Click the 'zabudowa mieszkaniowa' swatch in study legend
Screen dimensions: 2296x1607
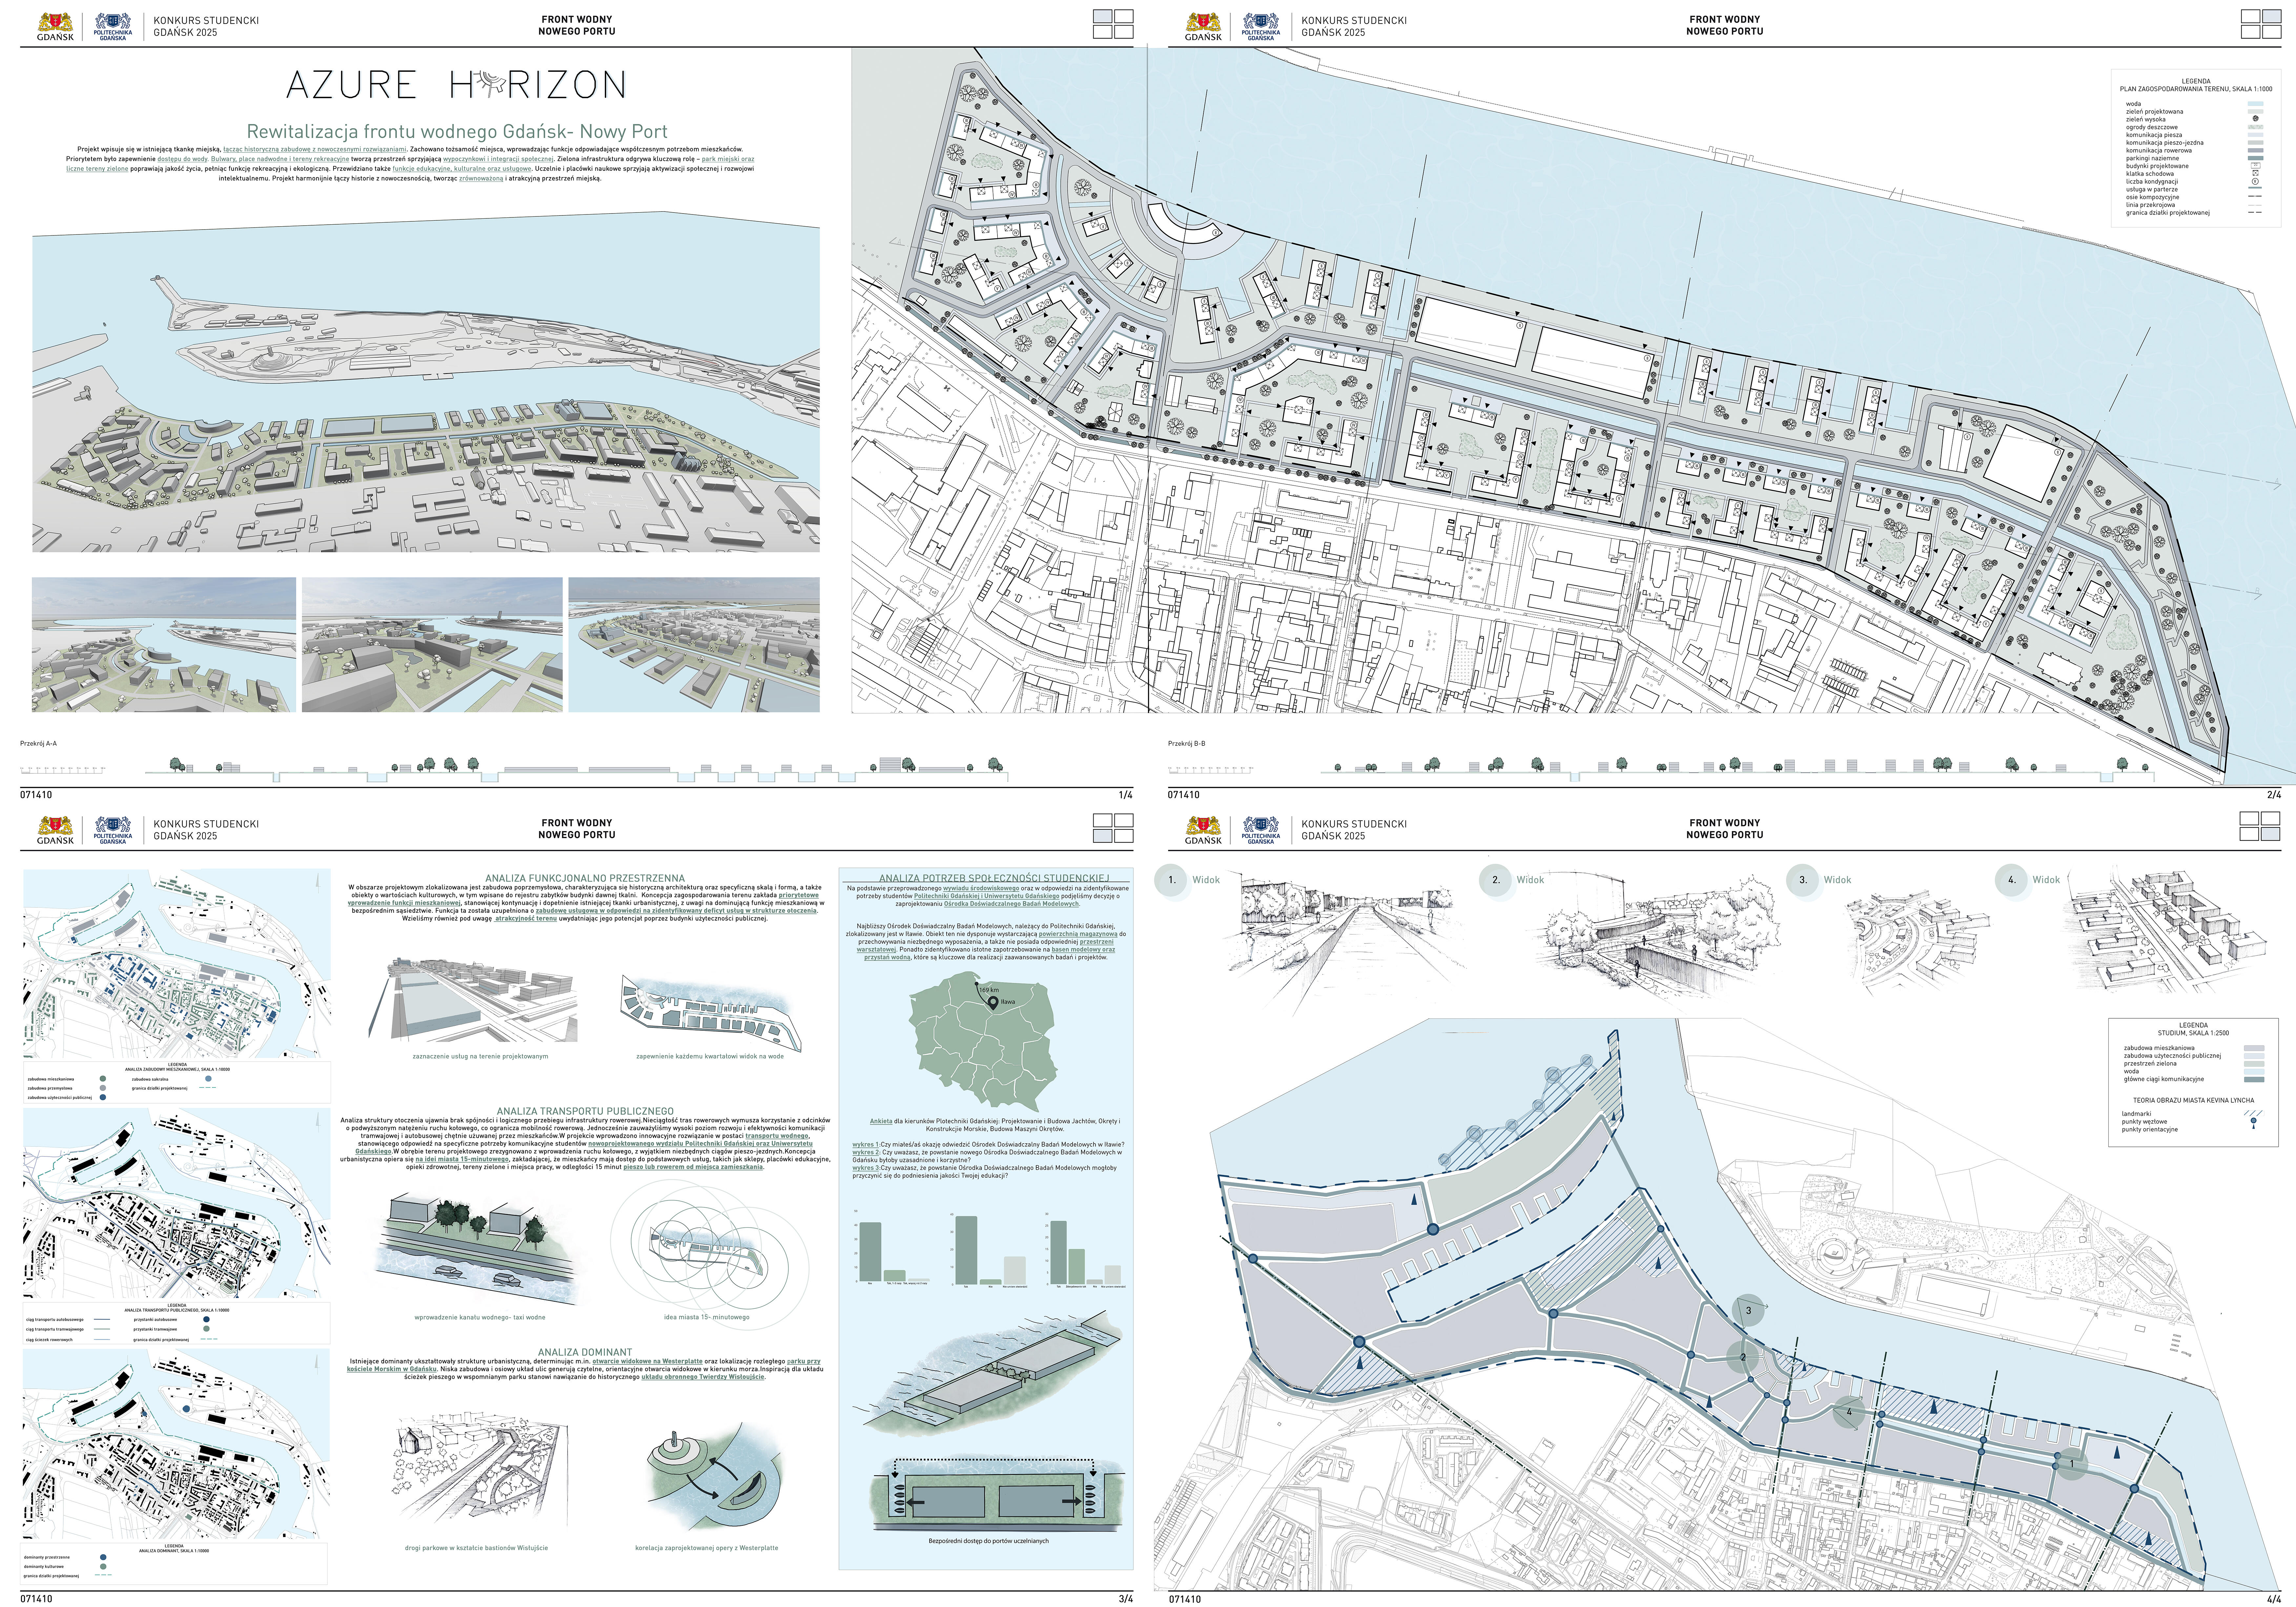tap(2254, 1048)
